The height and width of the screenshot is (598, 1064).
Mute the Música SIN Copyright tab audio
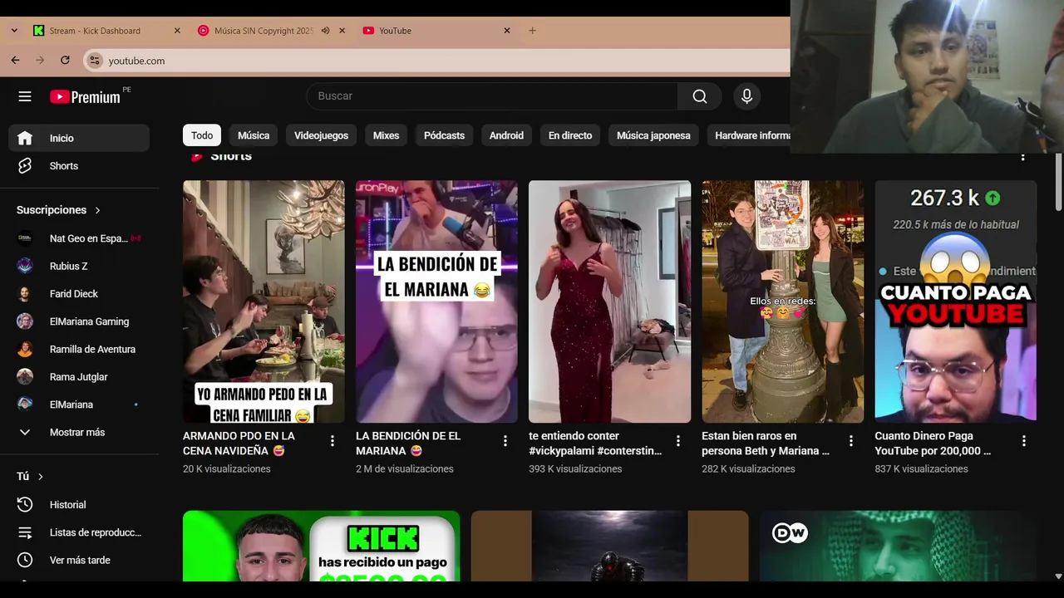tap(325, 31)
